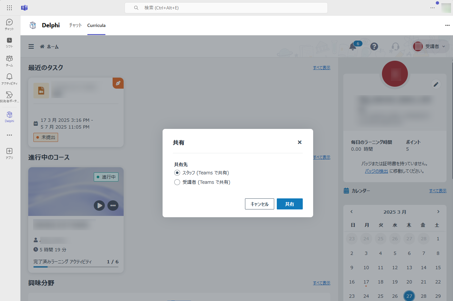This screenshot has height=301, width=453.
Task: Play the 進行中 course video
Action: click(x=99, y=206)
